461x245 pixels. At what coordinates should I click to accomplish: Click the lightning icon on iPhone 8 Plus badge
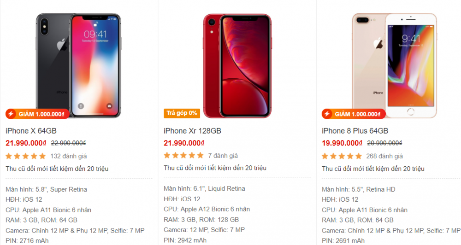pyautogui.click(x=327, y=114)
